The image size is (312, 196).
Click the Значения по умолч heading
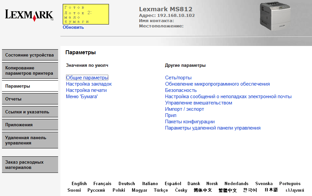pos(87,65)
